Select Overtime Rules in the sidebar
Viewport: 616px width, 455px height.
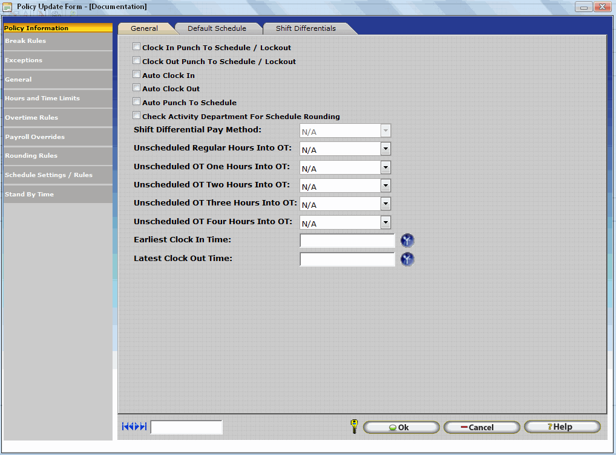pos(31,118)
